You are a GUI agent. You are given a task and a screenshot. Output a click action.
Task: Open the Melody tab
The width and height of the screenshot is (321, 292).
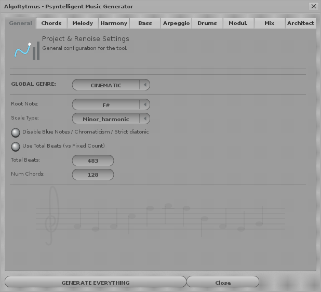click(83, 23)
